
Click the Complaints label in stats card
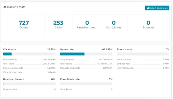coord(114,27)
